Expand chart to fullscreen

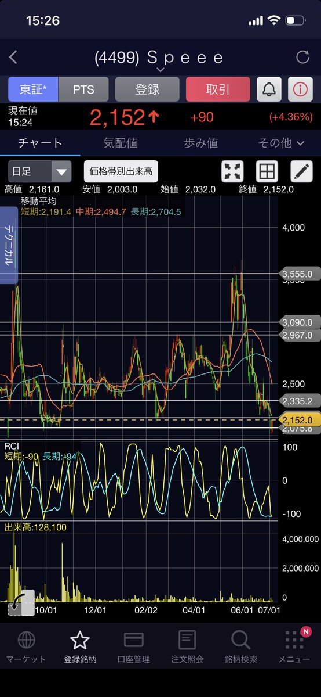click(x=233, y=171)
